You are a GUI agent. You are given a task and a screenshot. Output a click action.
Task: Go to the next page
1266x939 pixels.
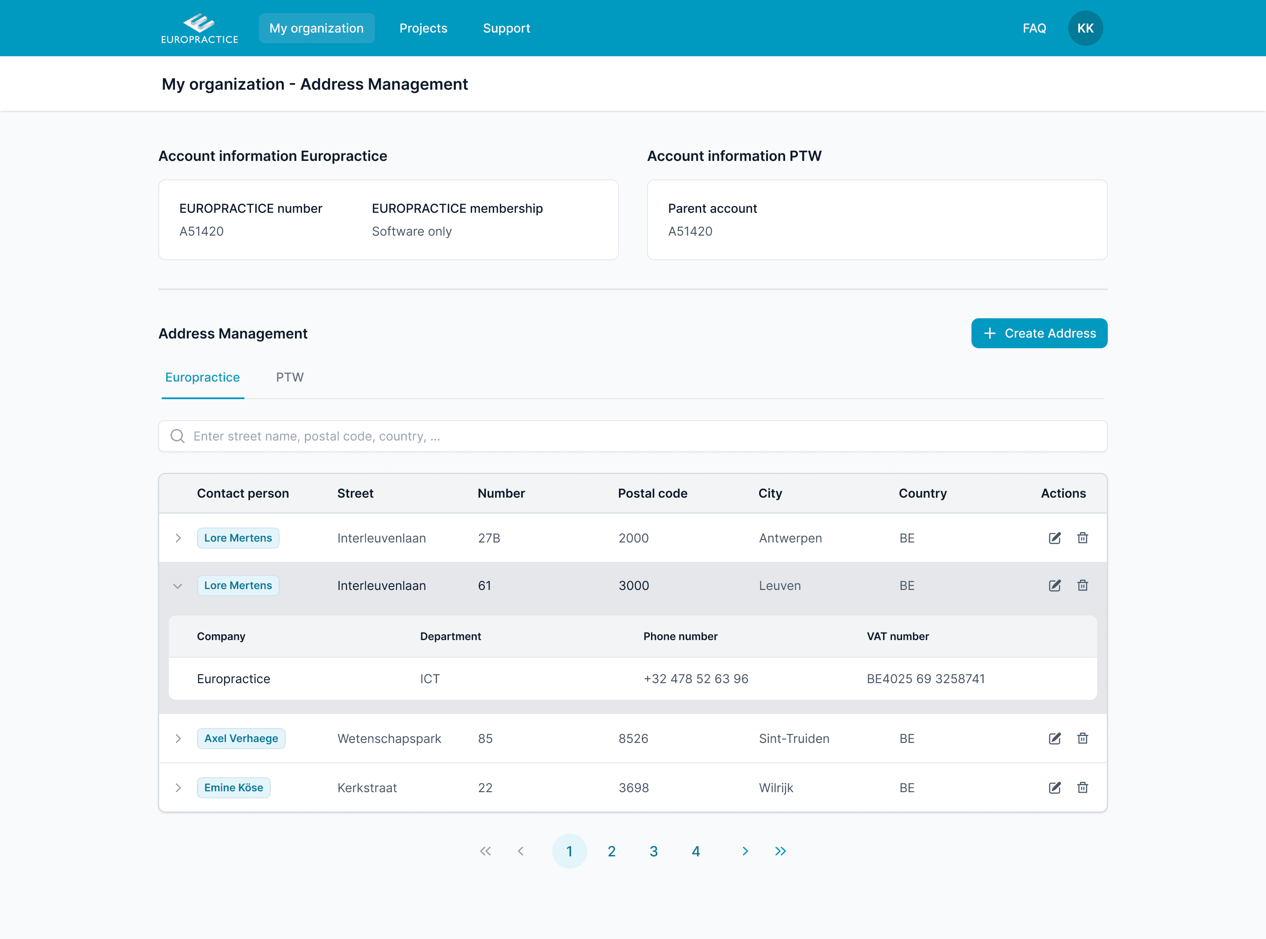[745, 851]
